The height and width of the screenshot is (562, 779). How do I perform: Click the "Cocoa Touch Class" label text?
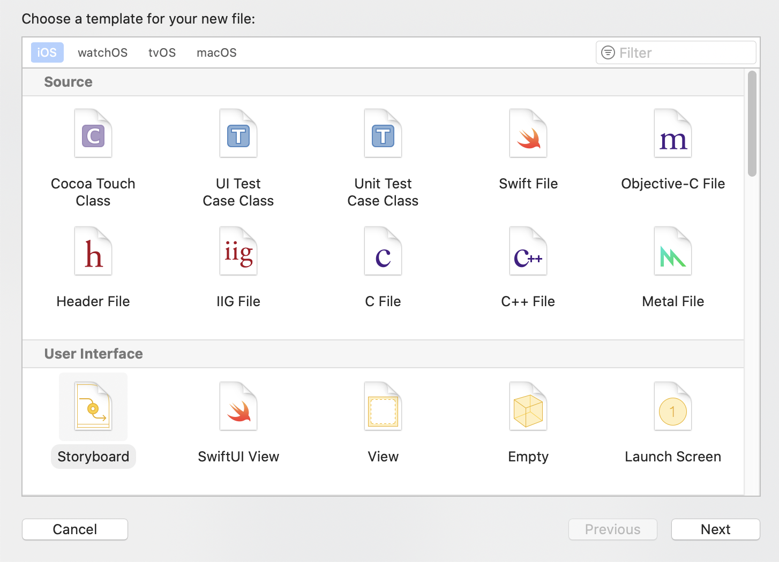pos(93,192)
